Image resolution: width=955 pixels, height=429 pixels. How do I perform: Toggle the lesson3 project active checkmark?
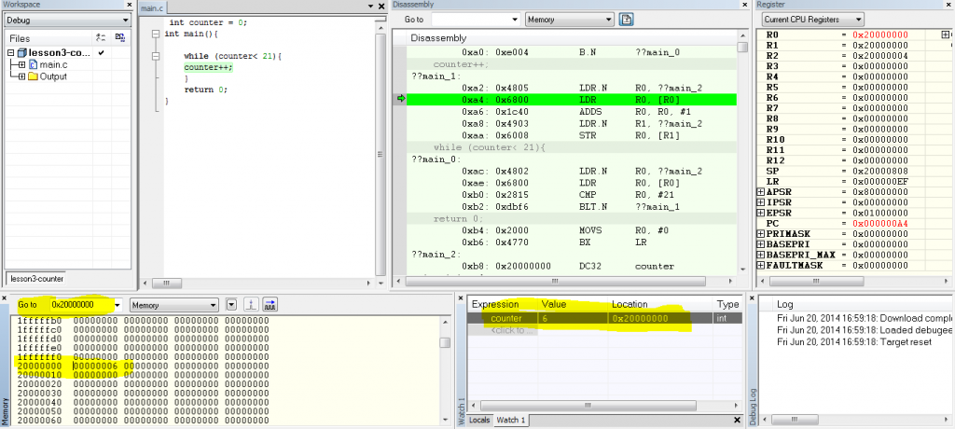(102, 53)
